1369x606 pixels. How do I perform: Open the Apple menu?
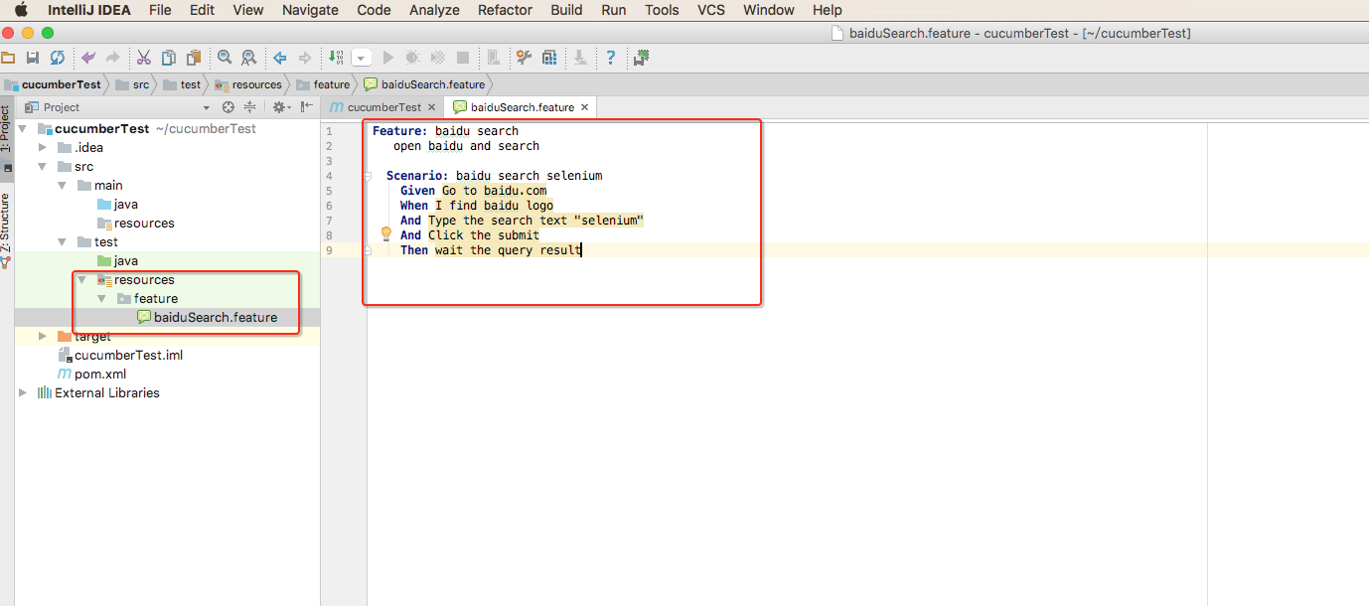coord(20,10)
